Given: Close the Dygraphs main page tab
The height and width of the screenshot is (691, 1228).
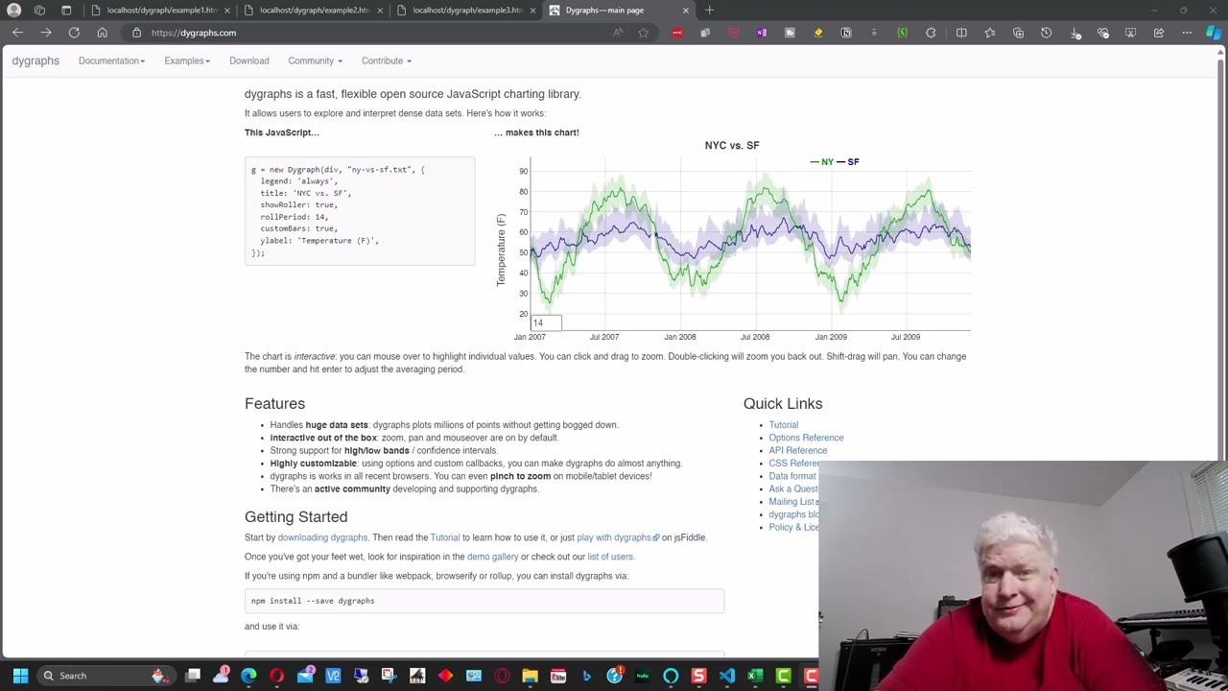Looking at the screenshot, I should [x=685, y=11].
